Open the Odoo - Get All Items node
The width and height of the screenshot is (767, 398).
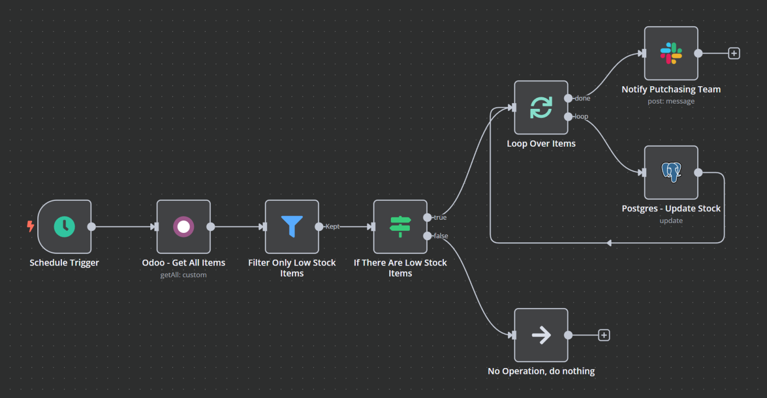pyautogui.click(x=183, y=227)
